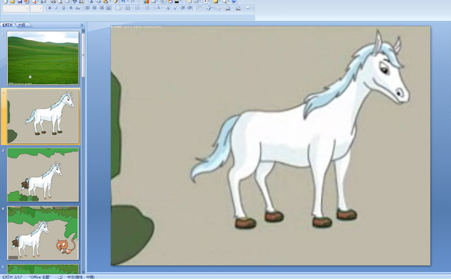The height and width of the screenshot is (279, 451).
Task: Toggle bold formatting in the toolbar
Action: pyautogui.click(x=50, y=8)
